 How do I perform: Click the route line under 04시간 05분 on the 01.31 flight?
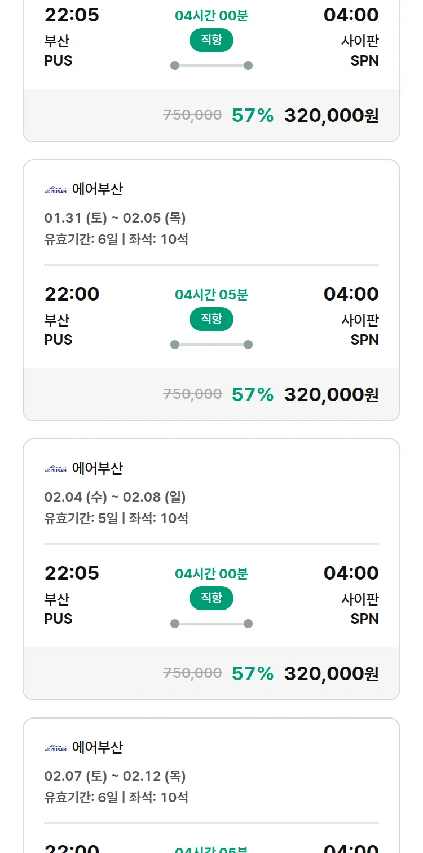(x=211, y=345)
